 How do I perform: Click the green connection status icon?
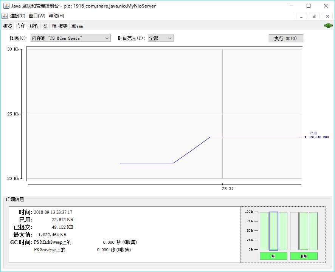point(328,26)
